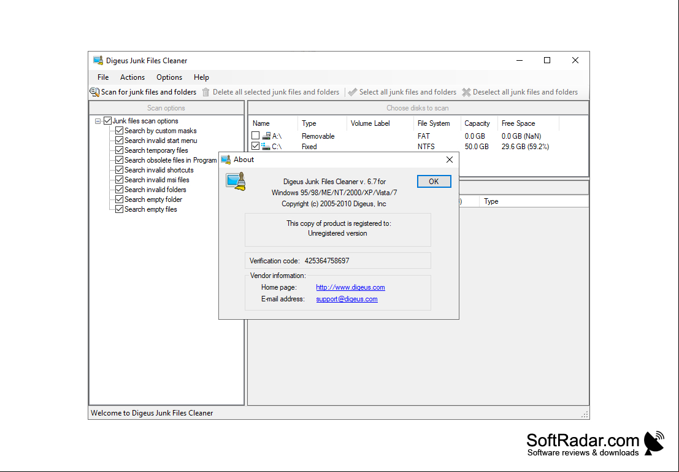Viewport: 679px width, 472px height.
Task: Click the Unregistered version text
Action: pyautogui.click(x=337, y=233)
